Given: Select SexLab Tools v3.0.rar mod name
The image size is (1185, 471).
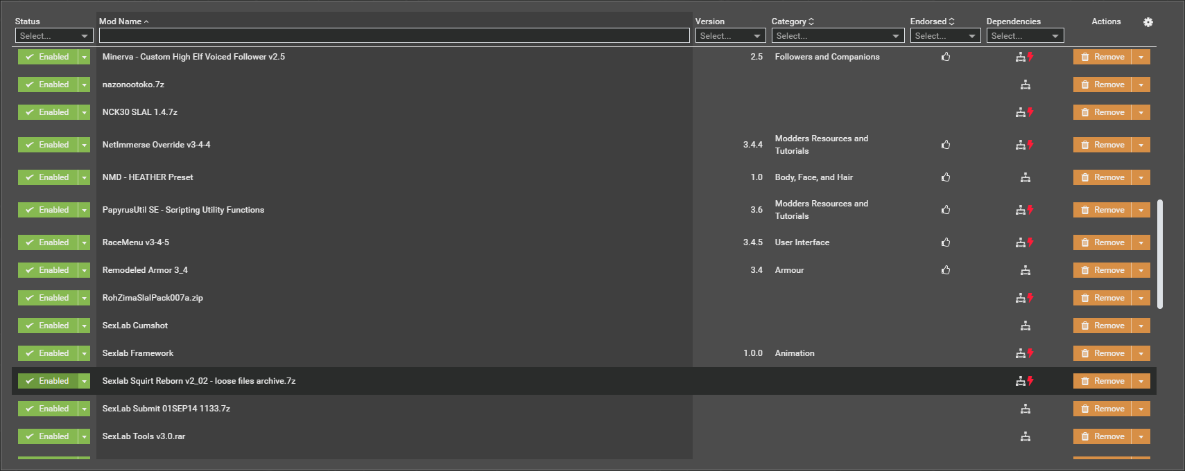Looking at the screenshot, I should click(x=144, y=436).
